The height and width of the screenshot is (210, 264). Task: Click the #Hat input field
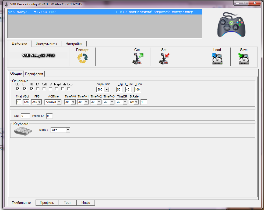tap(19, 102)
